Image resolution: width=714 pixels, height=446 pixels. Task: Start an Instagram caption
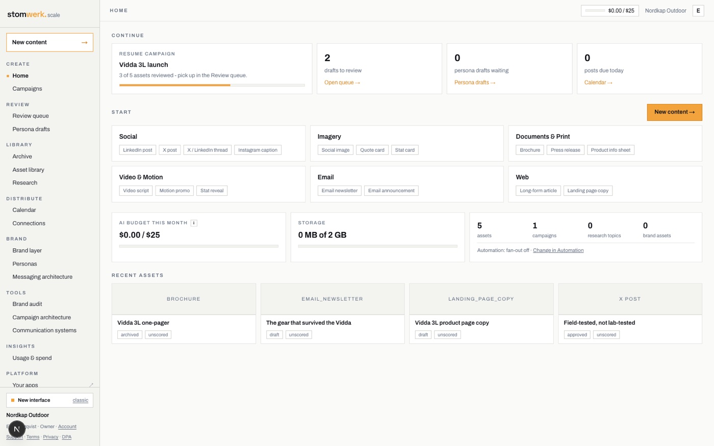point(258,150)
